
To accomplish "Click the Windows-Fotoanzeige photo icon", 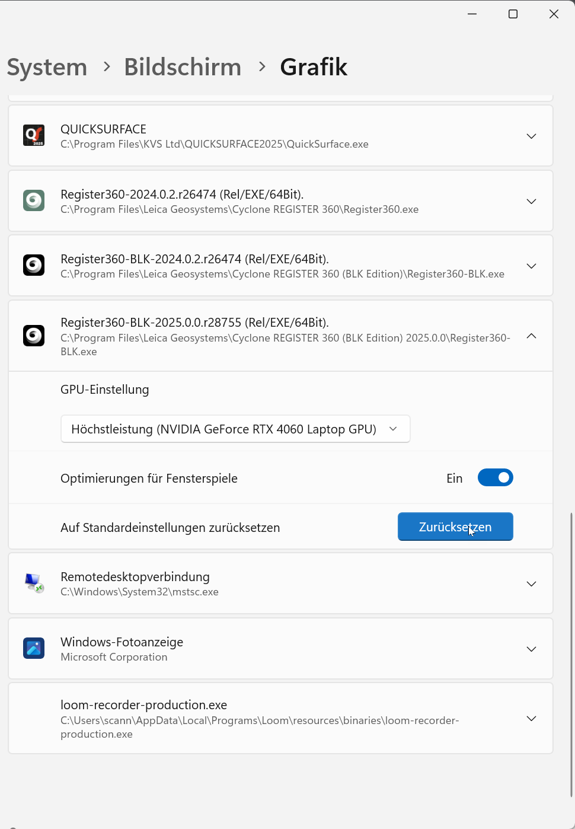I will [x=34, y=648].
